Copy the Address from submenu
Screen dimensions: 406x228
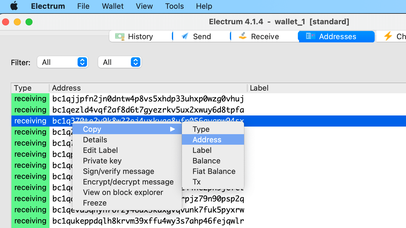213,140
